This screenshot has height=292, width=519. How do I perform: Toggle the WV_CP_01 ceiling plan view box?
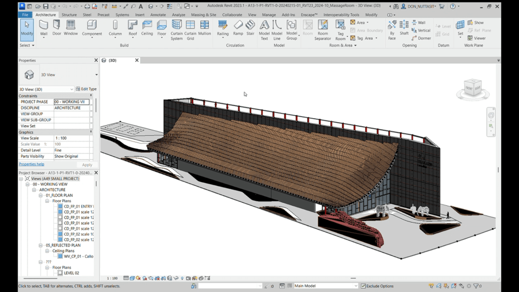pyautogui.click(x=60, y=256)
